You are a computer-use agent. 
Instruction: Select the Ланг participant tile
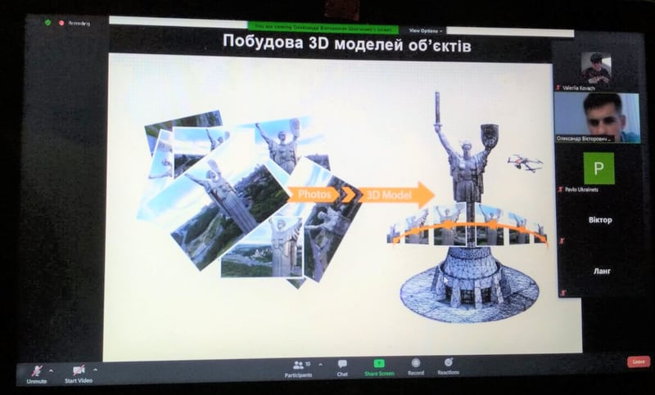click(599, 271)
